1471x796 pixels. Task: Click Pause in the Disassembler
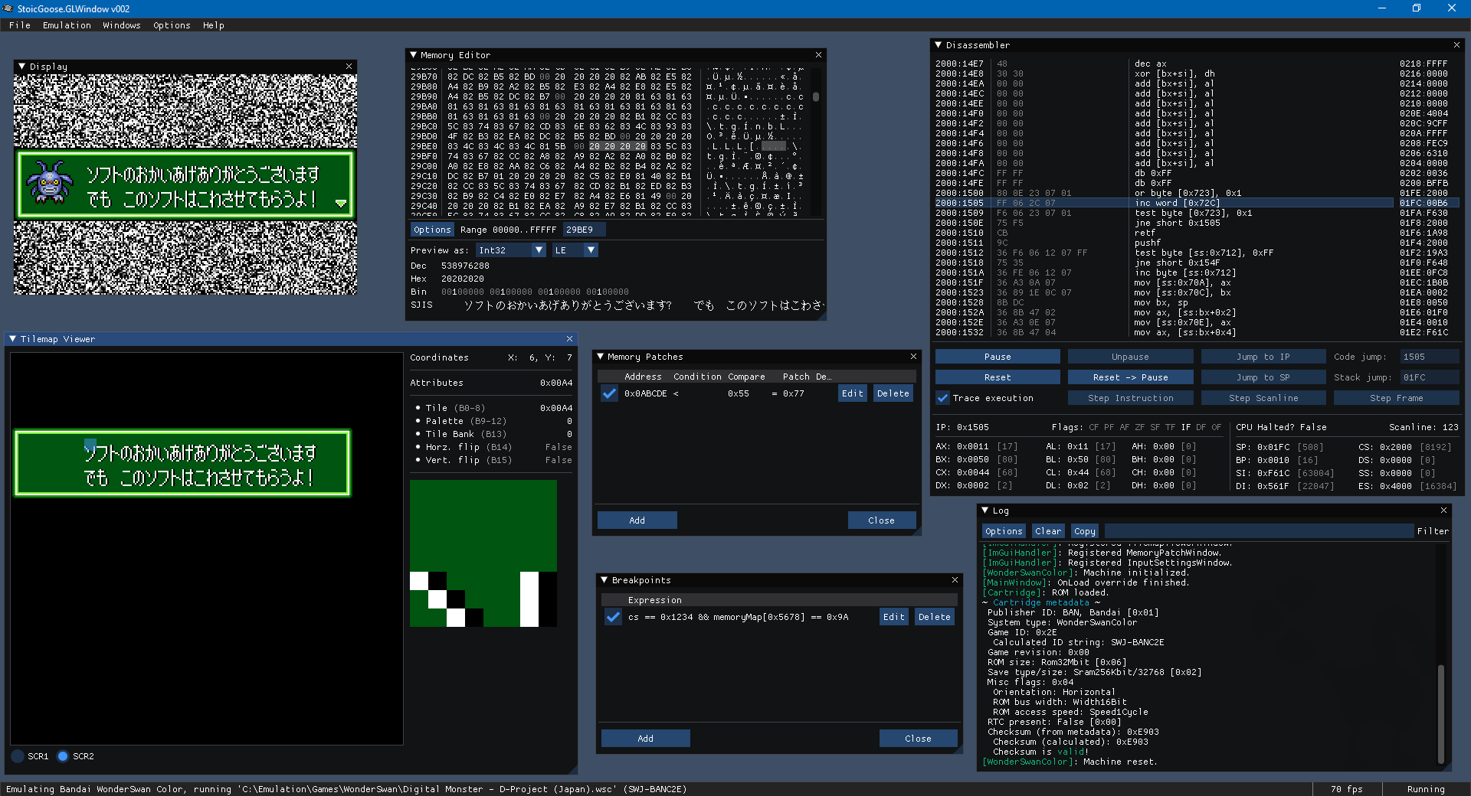pyautogui.click(x=998, y=357)
